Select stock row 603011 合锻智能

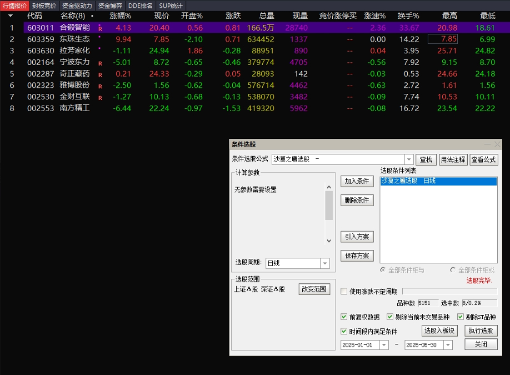coord(255,28)
